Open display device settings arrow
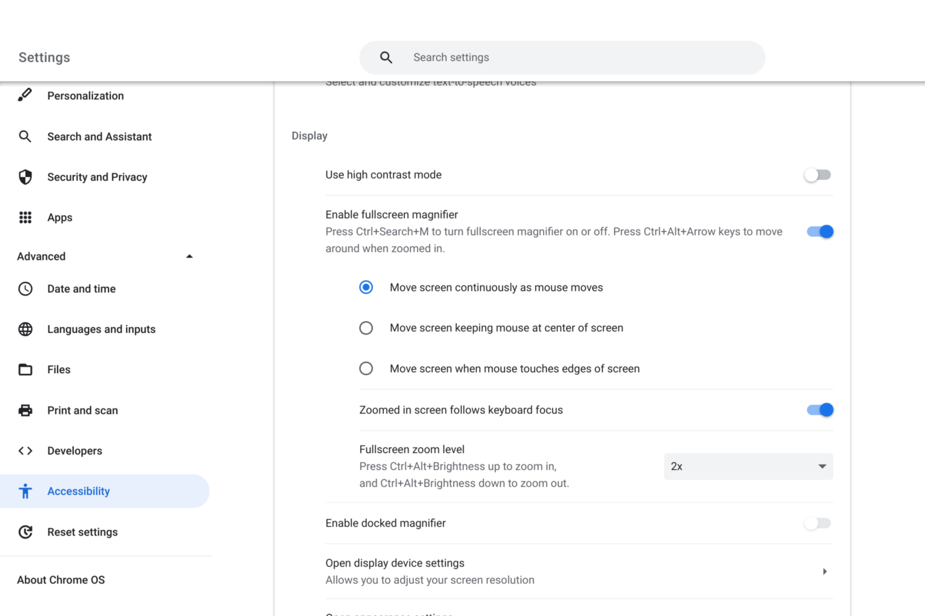925x616 pixels. pos(824,571)
